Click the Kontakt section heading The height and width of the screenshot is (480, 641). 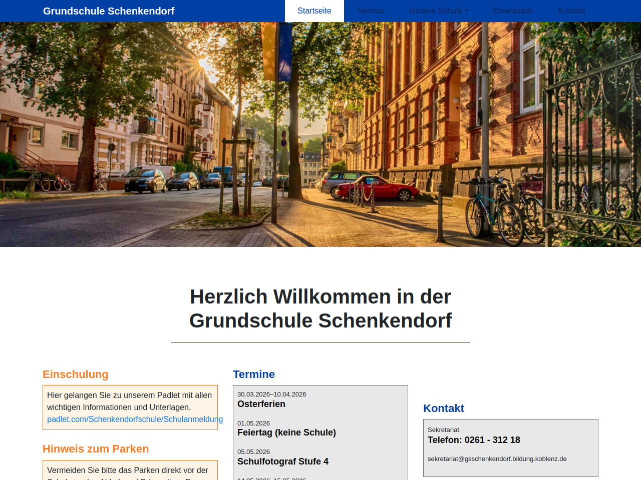click(444, 408)
